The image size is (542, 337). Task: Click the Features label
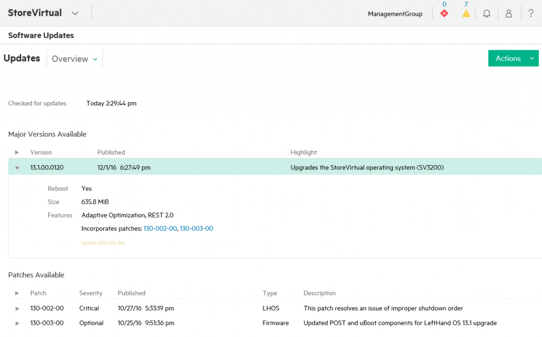(60, 215)
